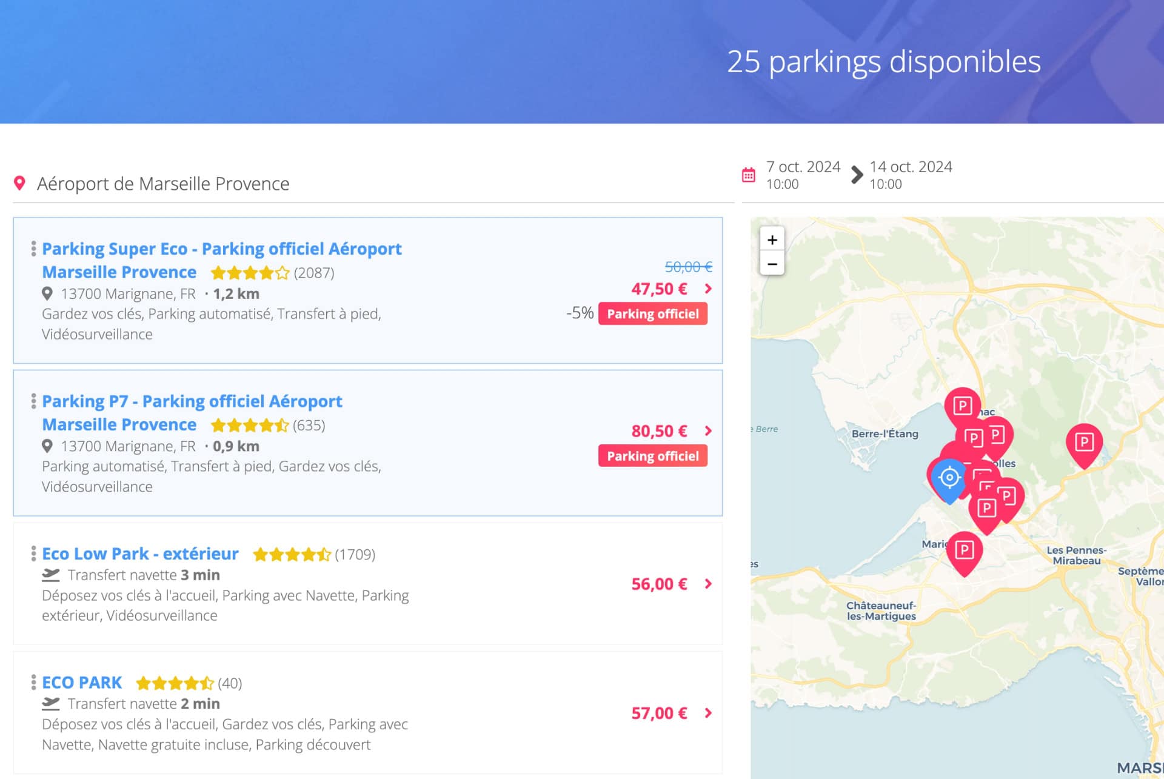Click the crossed-out 50,00 € price
This screenshot has height=779, width=1164.
tap(688, 267)
